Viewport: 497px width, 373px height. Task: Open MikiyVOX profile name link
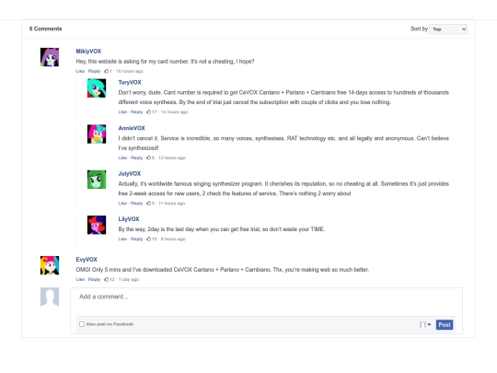88,52
